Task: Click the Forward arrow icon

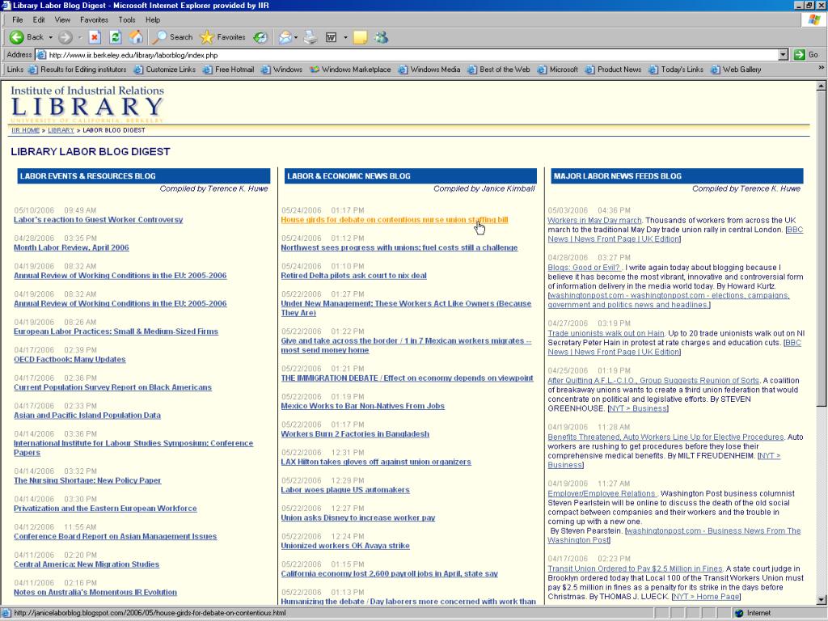Action: tap(65, 37)
